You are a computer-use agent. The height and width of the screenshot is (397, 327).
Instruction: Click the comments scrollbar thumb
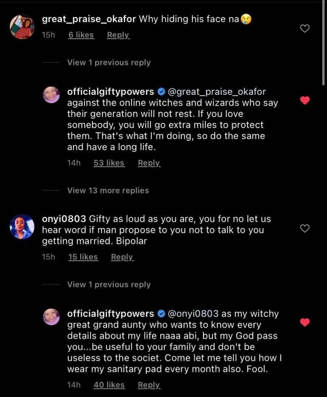[324, 43]
